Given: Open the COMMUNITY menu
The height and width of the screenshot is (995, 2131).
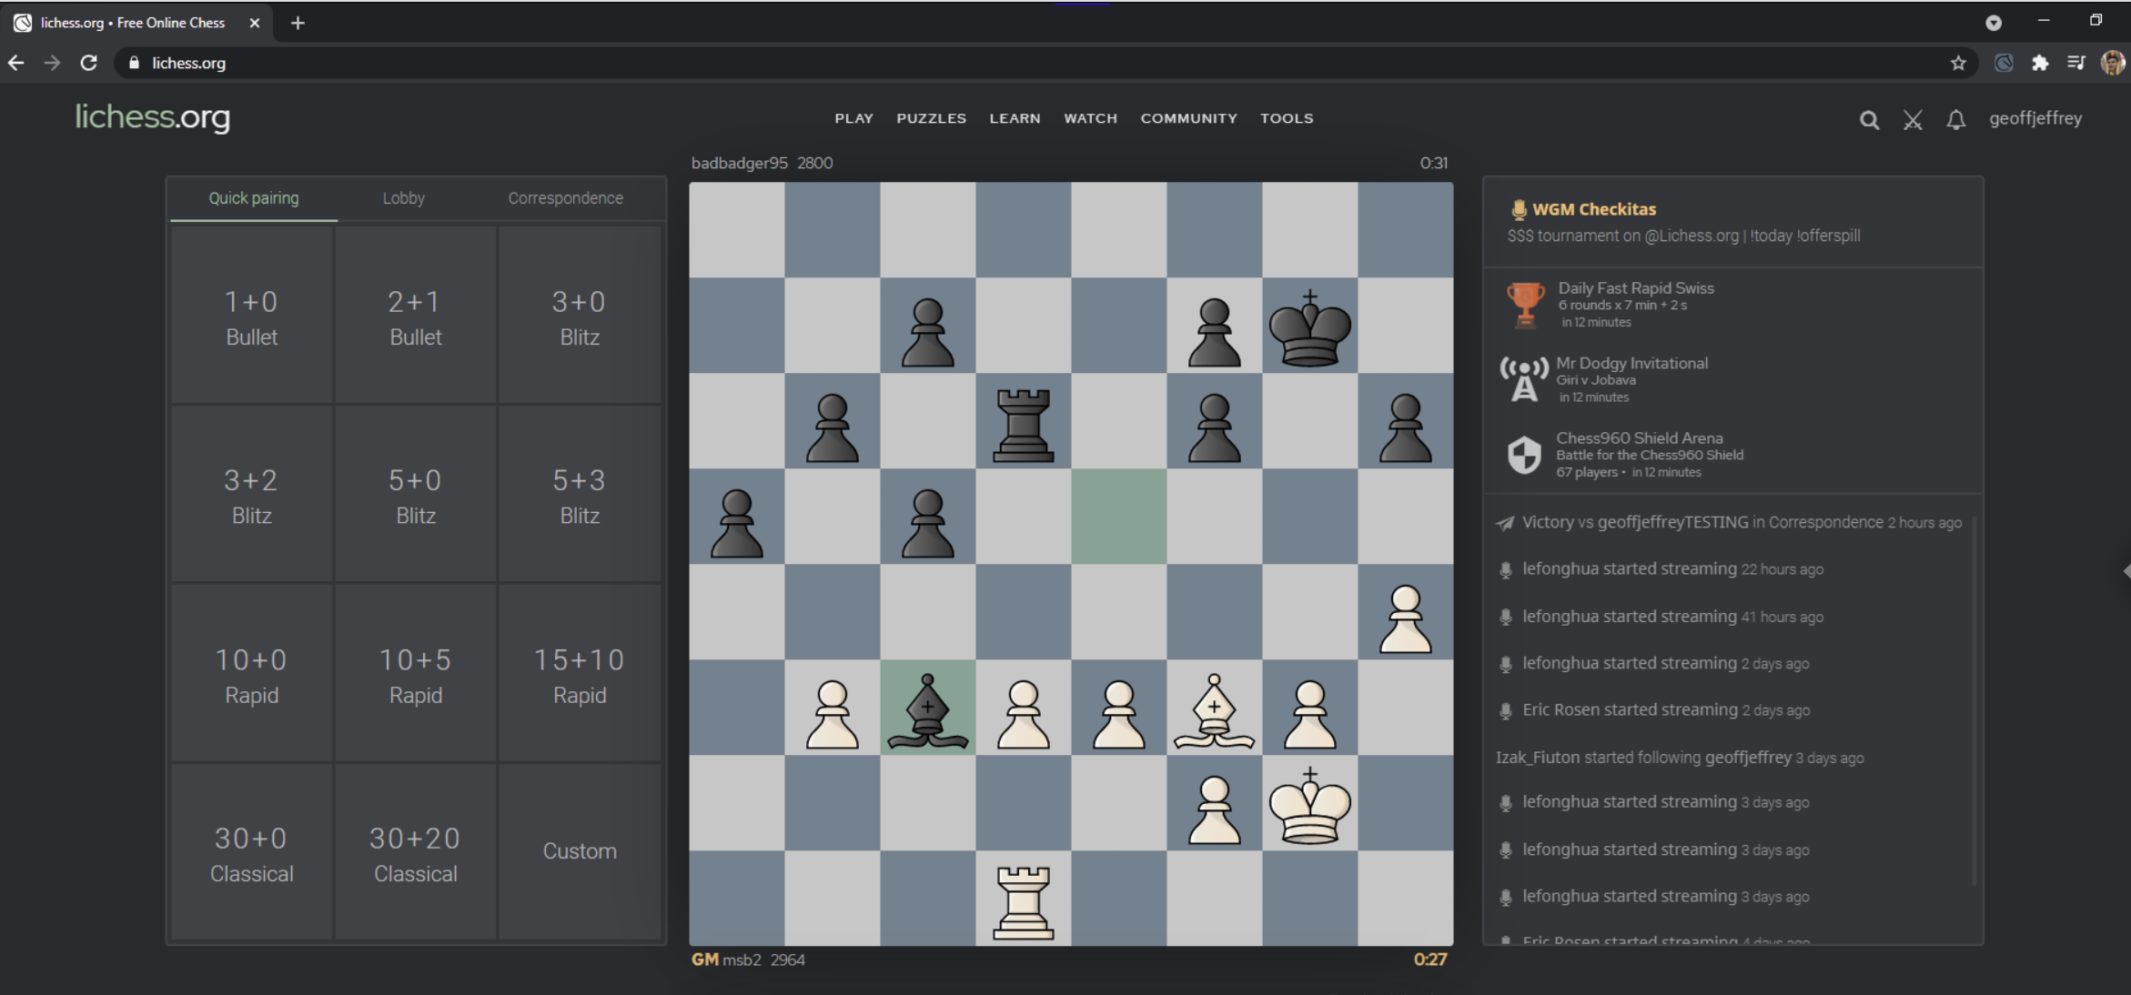Looking at the screenshot, I should [1188, 118].
